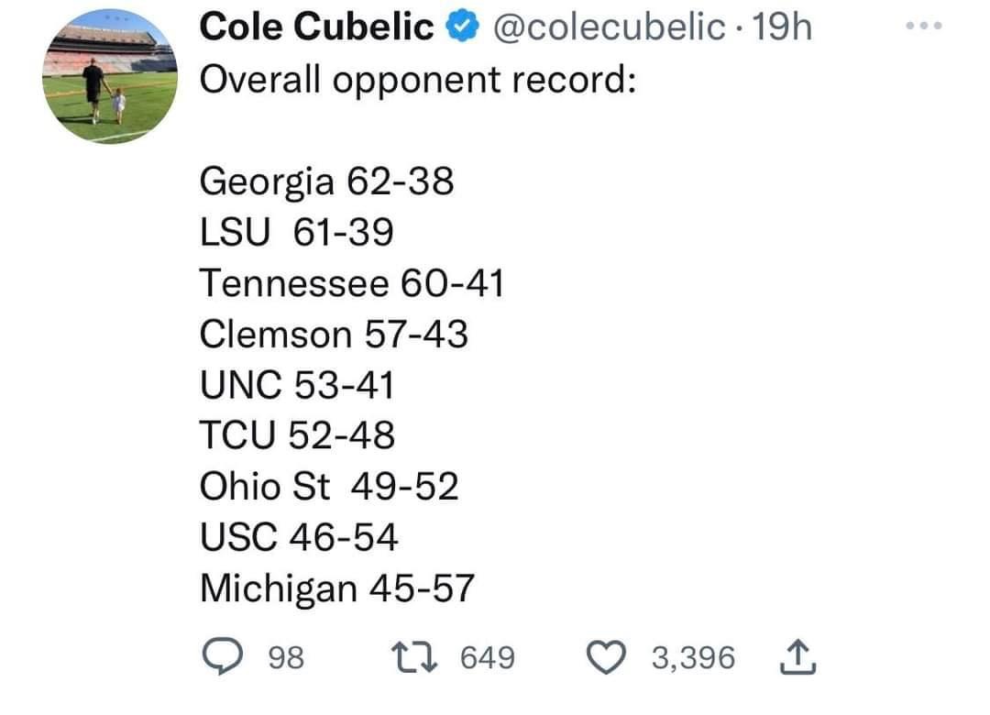Viewport: 990px width, 715px height.
Task: Open the Cole Cubelic display name link
Action: [316, 27]
